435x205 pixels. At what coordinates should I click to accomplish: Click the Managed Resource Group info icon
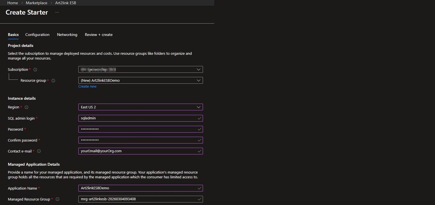click(x=57, y=199)
